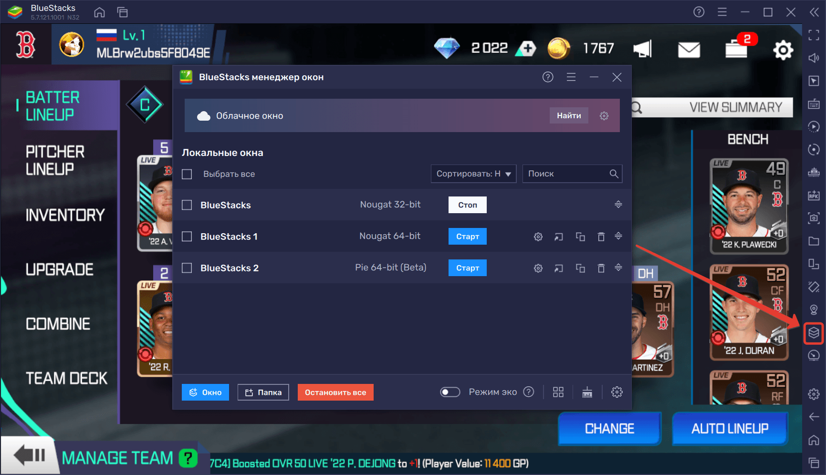Click the megaphone announcements icon
This screenshot has height=475, width=826.
(642, 49)
